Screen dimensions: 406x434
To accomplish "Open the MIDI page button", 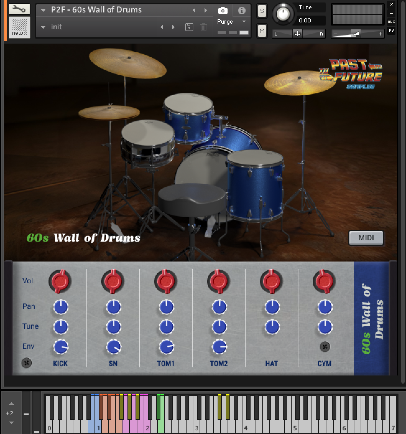I will (366, 238).
